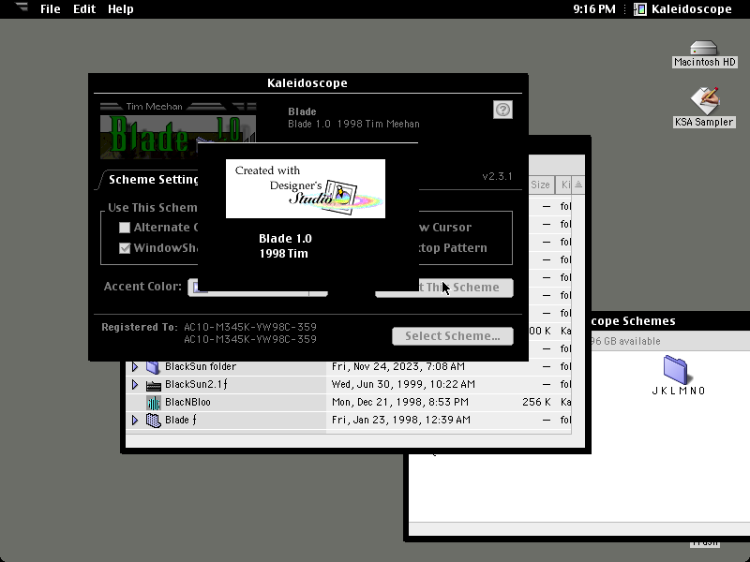
Task: Click the partially hidden This Scheme button
Action: 444,288
